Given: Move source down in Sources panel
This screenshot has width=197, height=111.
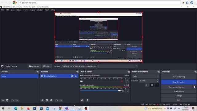Looking at the screenshot, I should click(61, 100).
